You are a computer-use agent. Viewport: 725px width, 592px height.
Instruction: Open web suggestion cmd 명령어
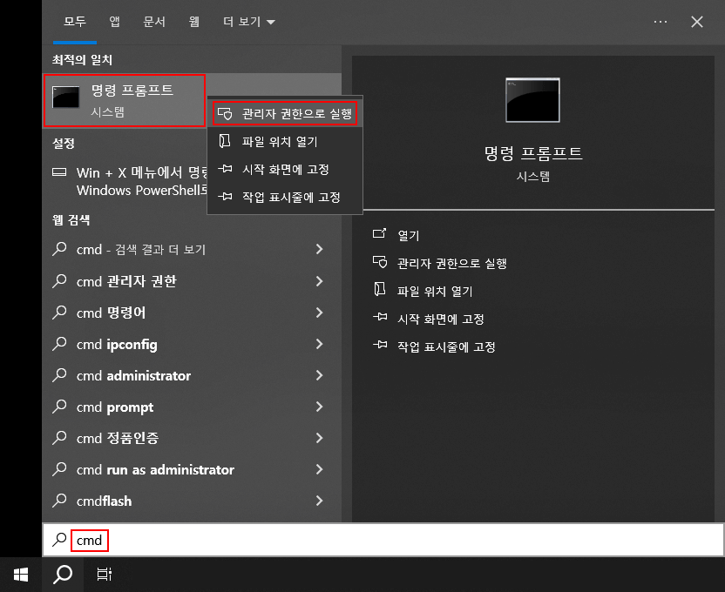coord(192,313)
